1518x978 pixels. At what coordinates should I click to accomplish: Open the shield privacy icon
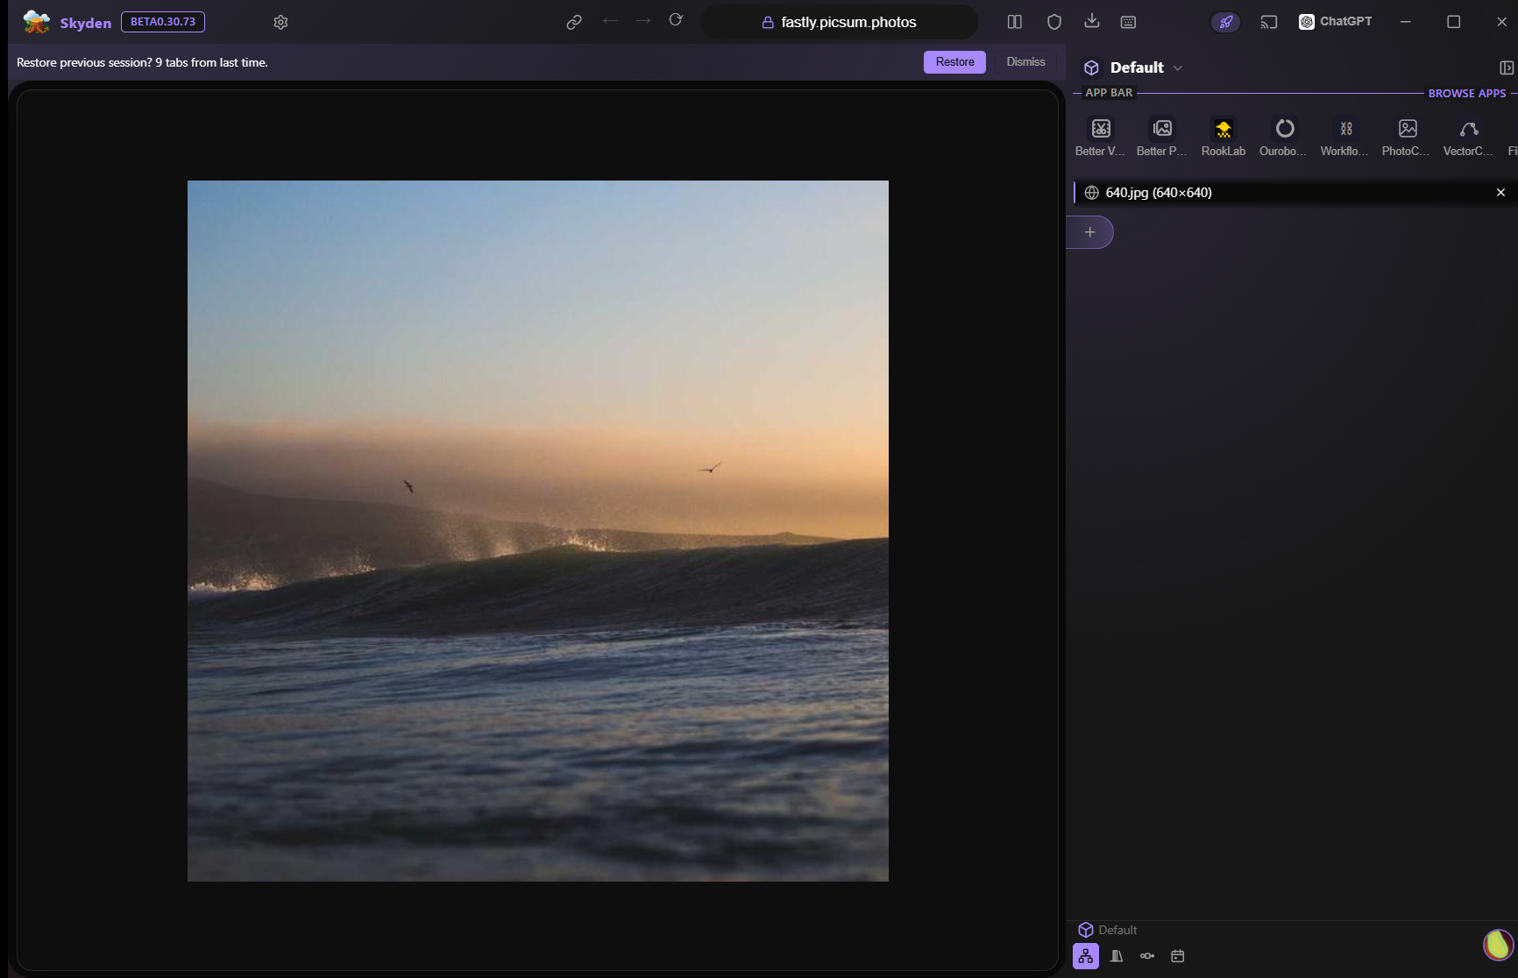(1054, 22)
